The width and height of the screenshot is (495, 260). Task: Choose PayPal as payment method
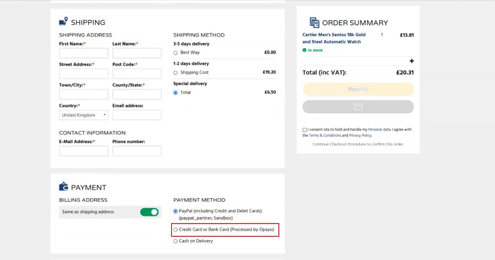pyautogui.click(x=176, y=211)
